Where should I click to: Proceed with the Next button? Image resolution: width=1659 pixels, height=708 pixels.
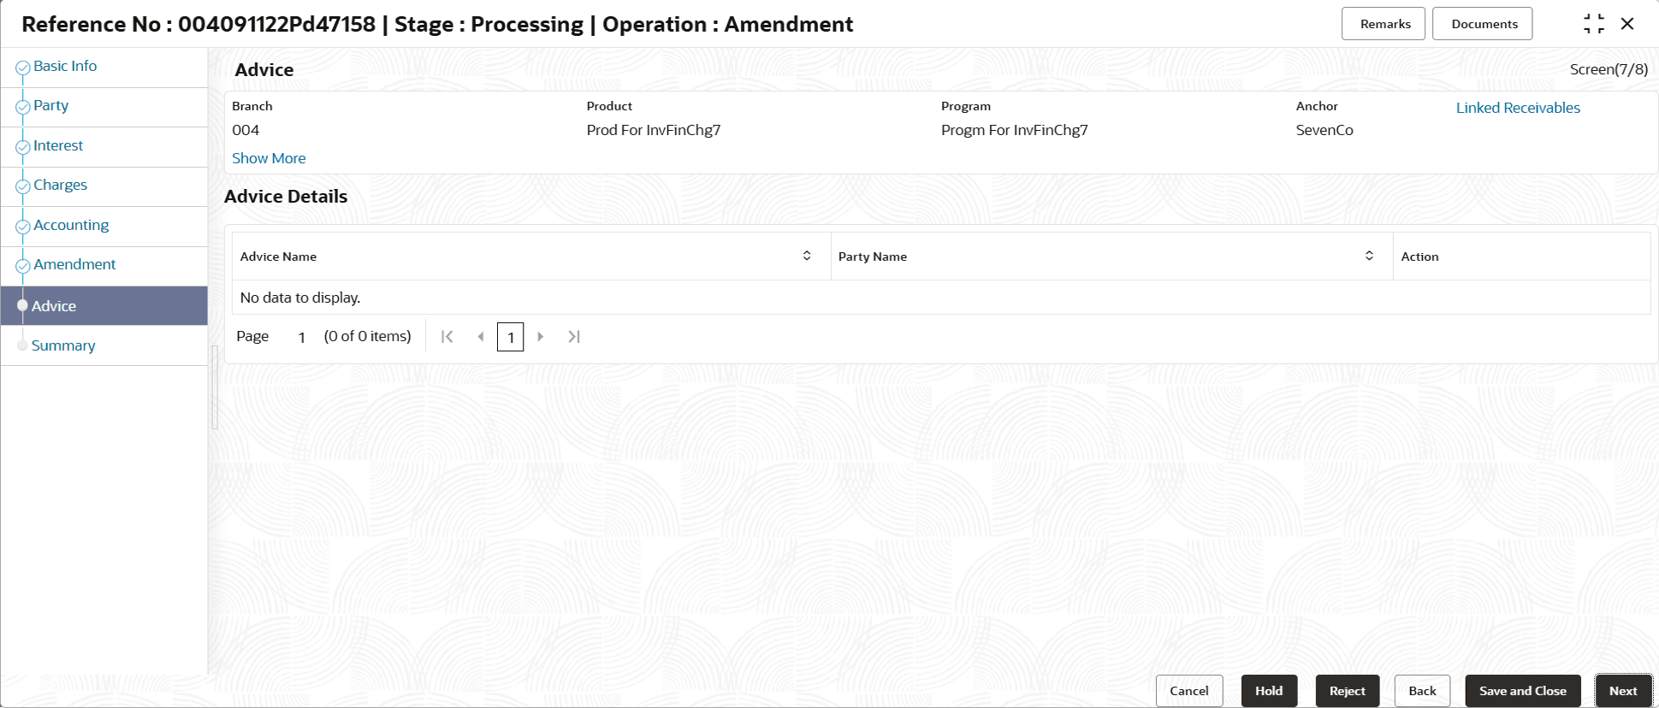1623,691
